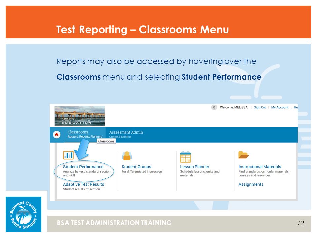The image size is (317, 238).
Task: Click the slide number 72
Action: (301, 223)
